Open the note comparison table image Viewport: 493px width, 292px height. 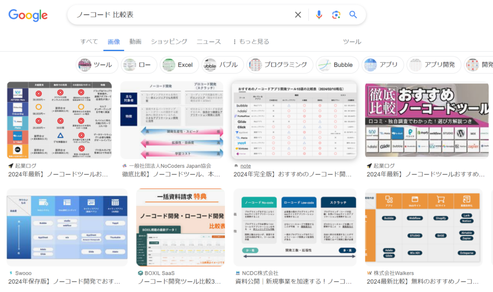(x=294, y=120)
